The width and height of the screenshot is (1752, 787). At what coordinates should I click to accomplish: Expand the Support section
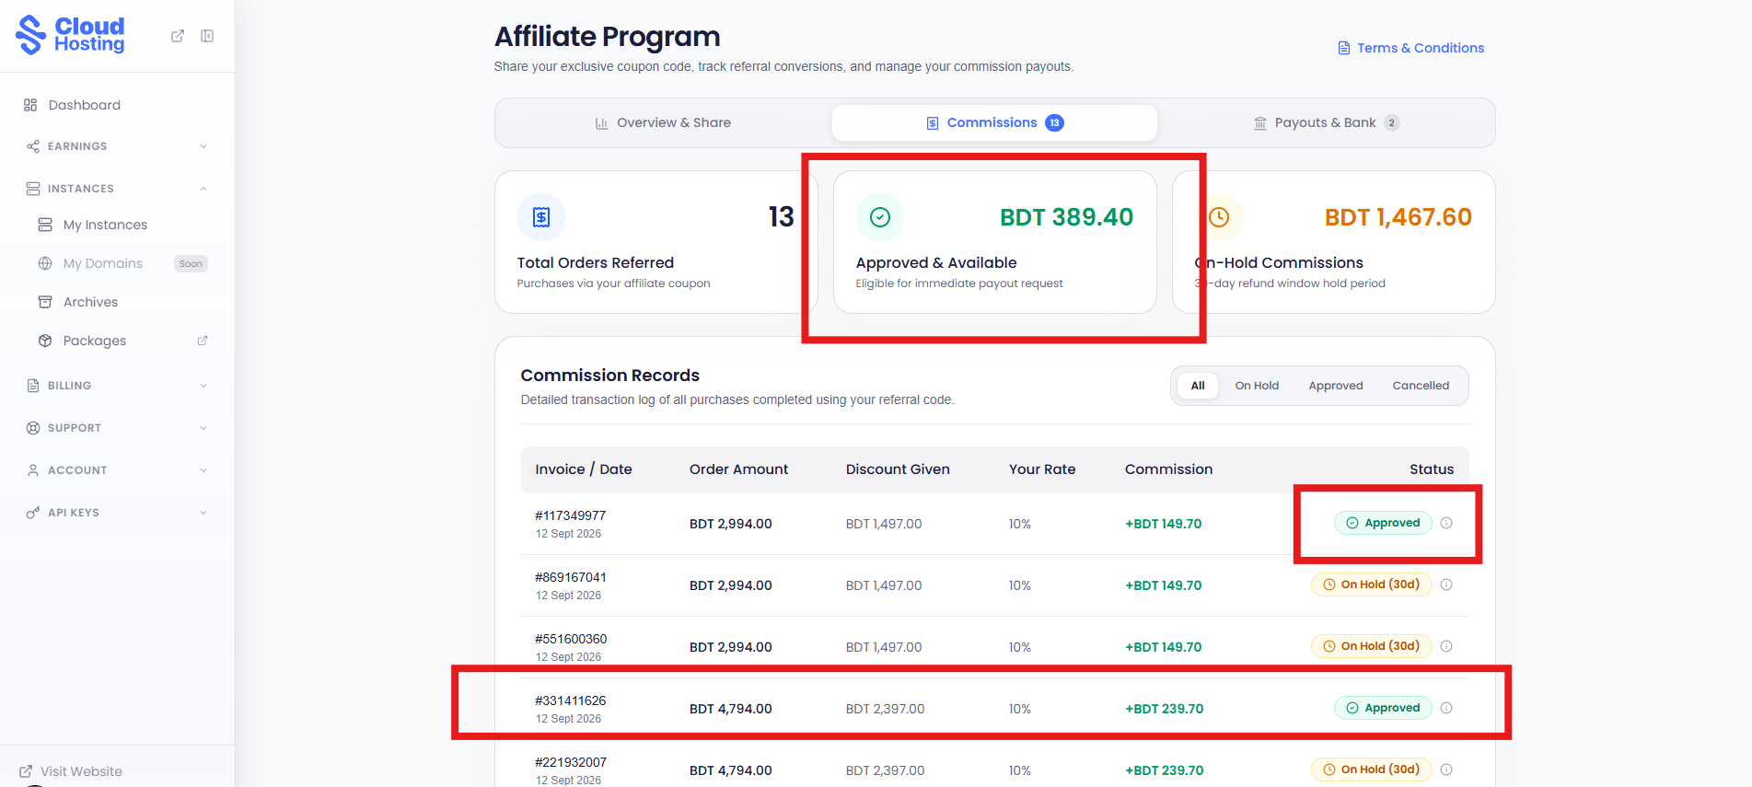click(117, 428)
